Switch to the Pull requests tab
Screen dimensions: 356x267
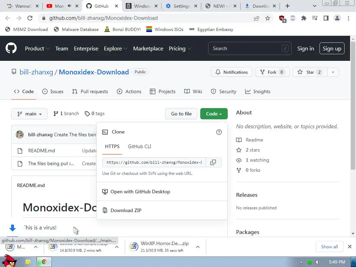pos(90,91)
